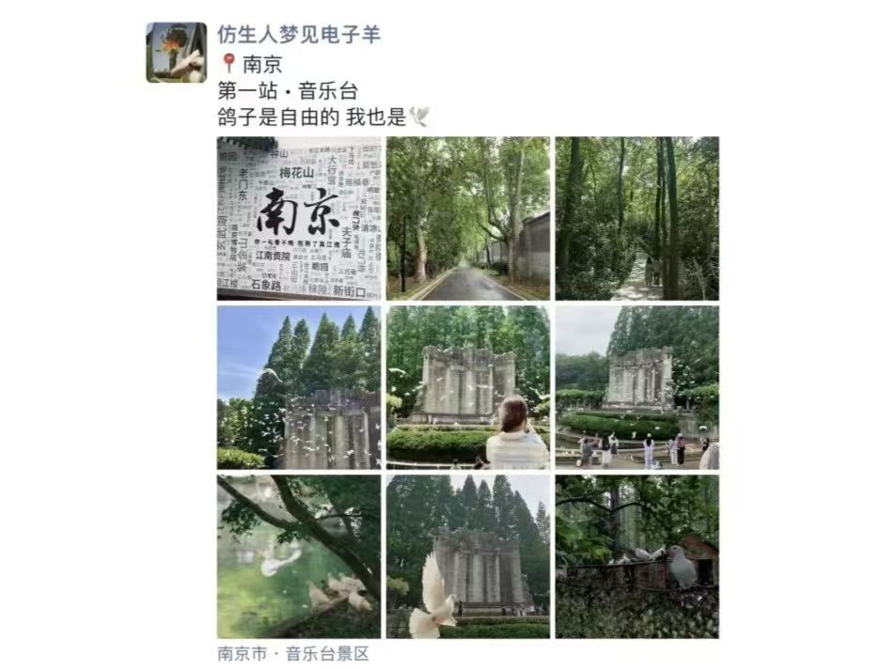Click the red location pin icon
The height and width of the screenshot is (669, 895).
pyautogui.click(x=228, y=64)
